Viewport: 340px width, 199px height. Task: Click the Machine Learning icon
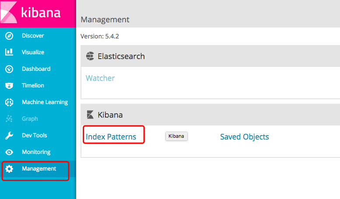(x=9, y=102)
